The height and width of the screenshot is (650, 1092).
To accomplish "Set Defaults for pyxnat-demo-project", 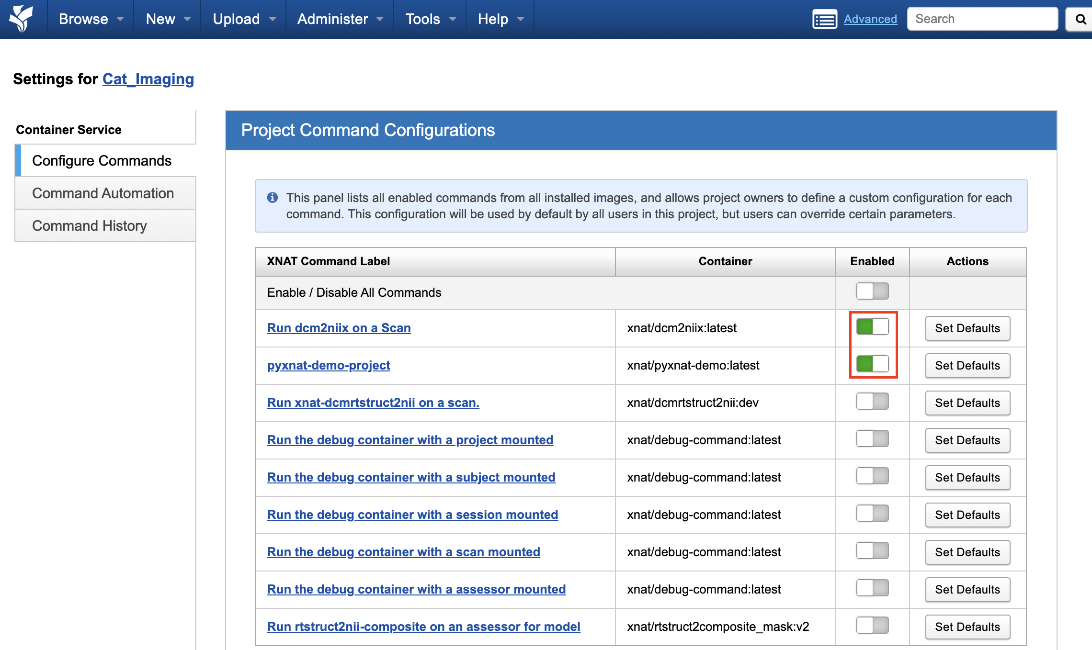I will click(x=967, y=366).
